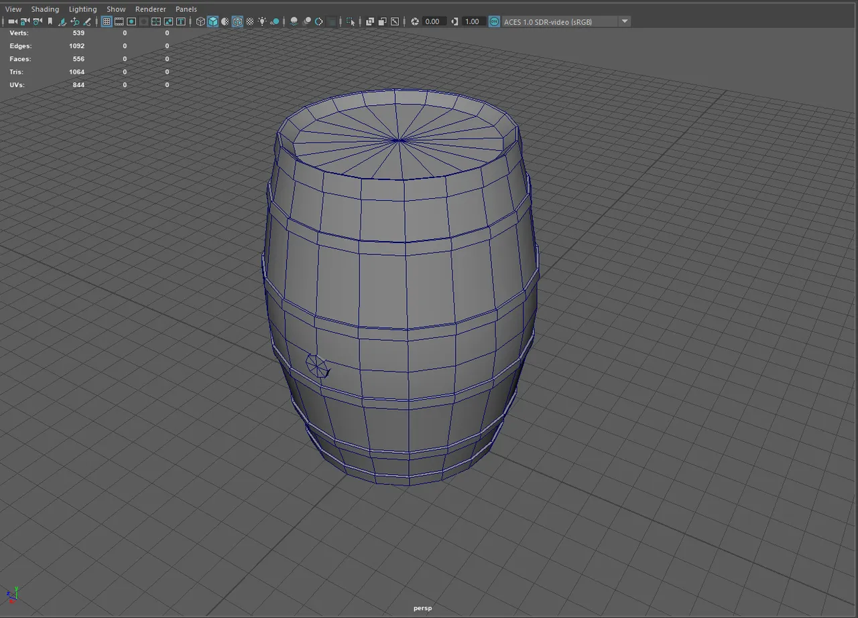This screenshot has height=618, width=858.
Task: Open the Panels menu
Action: [x=186, y=9]
